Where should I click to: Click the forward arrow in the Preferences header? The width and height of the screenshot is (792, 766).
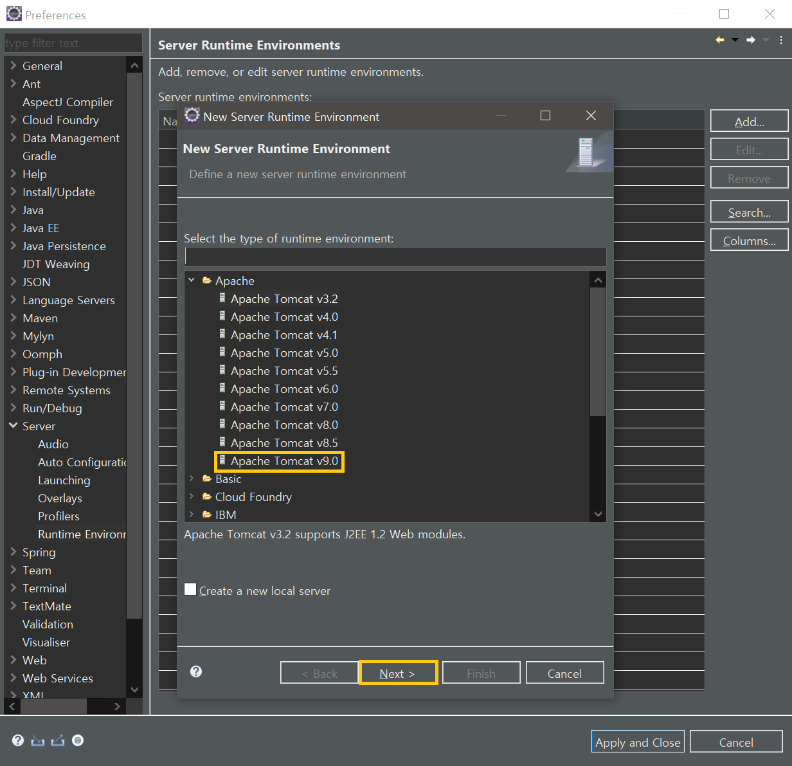750,40
